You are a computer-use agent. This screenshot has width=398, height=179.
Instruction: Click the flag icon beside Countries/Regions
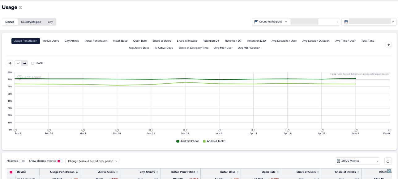coord(256,22)
